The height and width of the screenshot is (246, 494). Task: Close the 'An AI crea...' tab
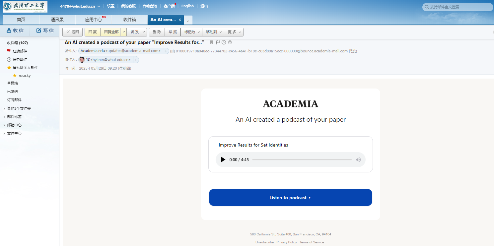point(180,20)
